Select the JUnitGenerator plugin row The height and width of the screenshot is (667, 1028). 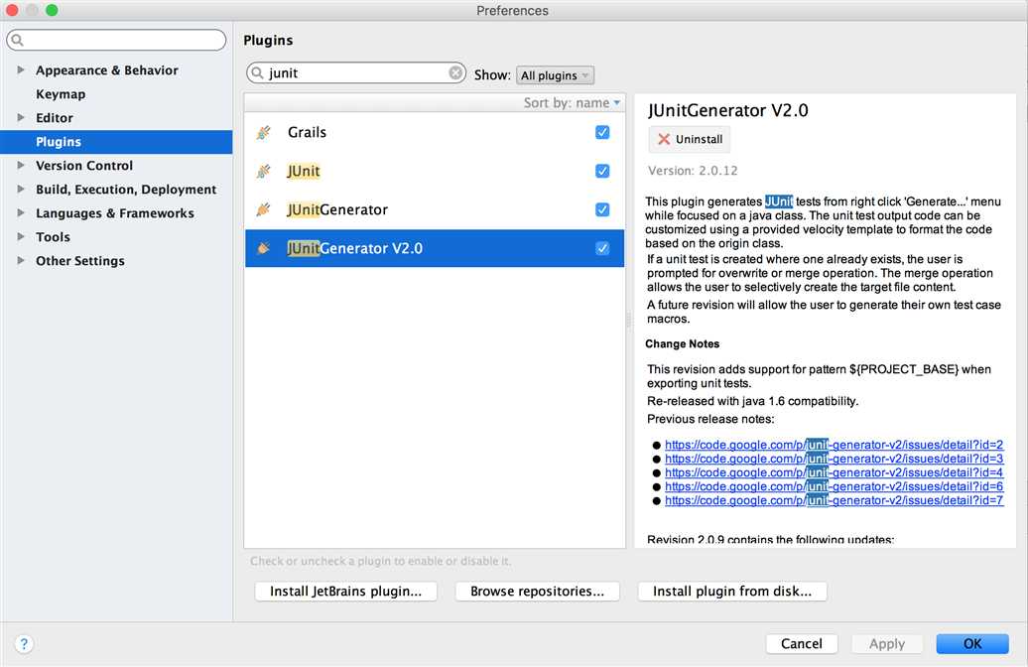click(x=435, y=209)
